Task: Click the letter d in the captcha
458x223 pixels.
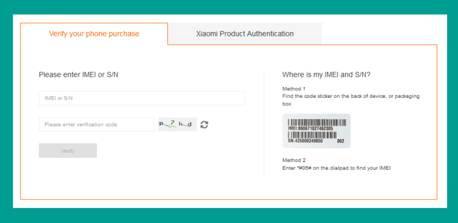Action: coord(189,124)
